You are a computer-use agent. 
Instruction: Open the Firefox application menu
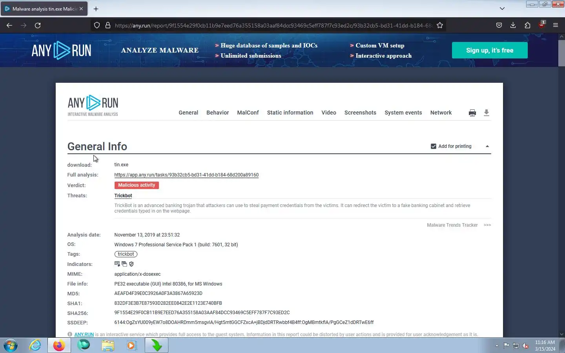point(556,25)
